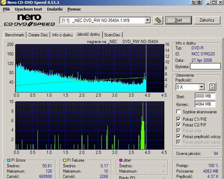Uncheck Pokaż C2/PIF
The width and height of the screenshot is (224, 179).
point(178,125)
